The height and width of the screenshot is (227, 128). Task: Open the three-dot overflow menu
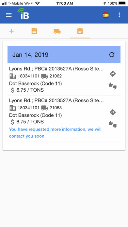[119, 15]
